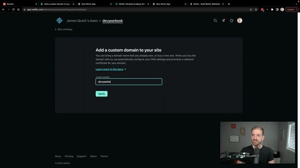Image resolution: width=300 pixels, height=168 pixels.
Task: Open the tab search dropdown arrow
Action: 297,4
